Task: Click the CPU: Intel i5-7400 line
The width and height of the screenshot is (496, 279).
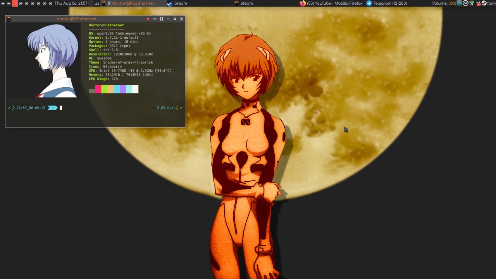Action: click(x=130, y=71)
